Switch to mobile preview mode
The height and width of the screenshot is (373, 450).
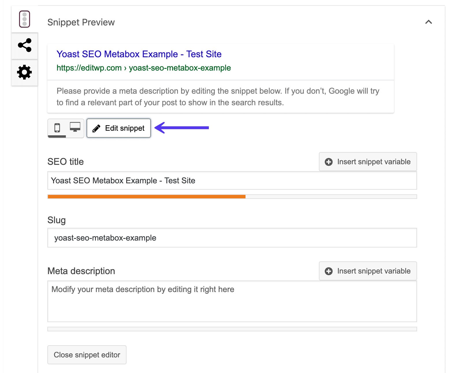(57, 128)
